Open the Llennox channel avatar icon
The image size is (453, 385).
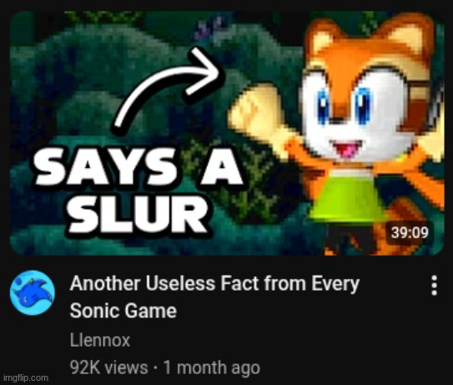pyautogui.click(x=33, y=292)
